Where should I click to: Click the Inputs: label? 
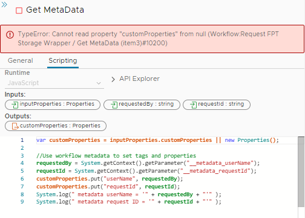click(15, 94)
